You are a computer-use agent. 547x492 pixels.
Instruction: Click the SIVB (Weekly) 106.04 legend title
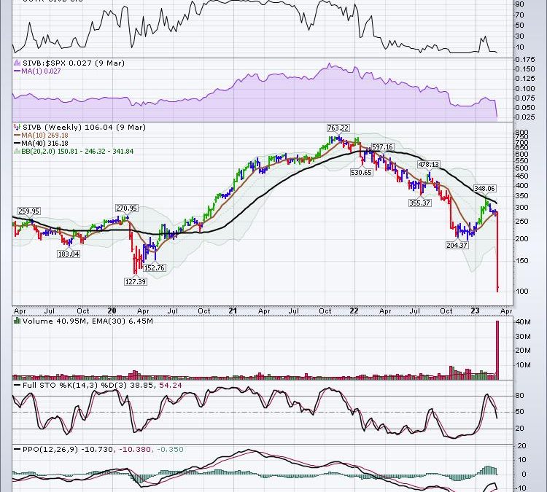click(x=84, y=128)
